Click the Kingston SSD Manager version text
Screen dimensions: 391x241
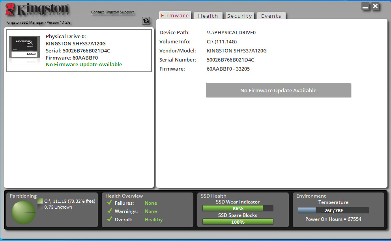click(38, 22)
